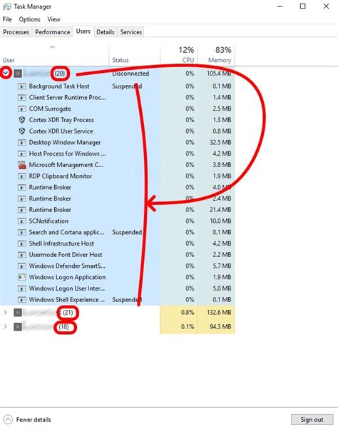This screenshot has height=432, width=338.
Task: Click the SCNotification process icon
Action: [x=21, y=221]
